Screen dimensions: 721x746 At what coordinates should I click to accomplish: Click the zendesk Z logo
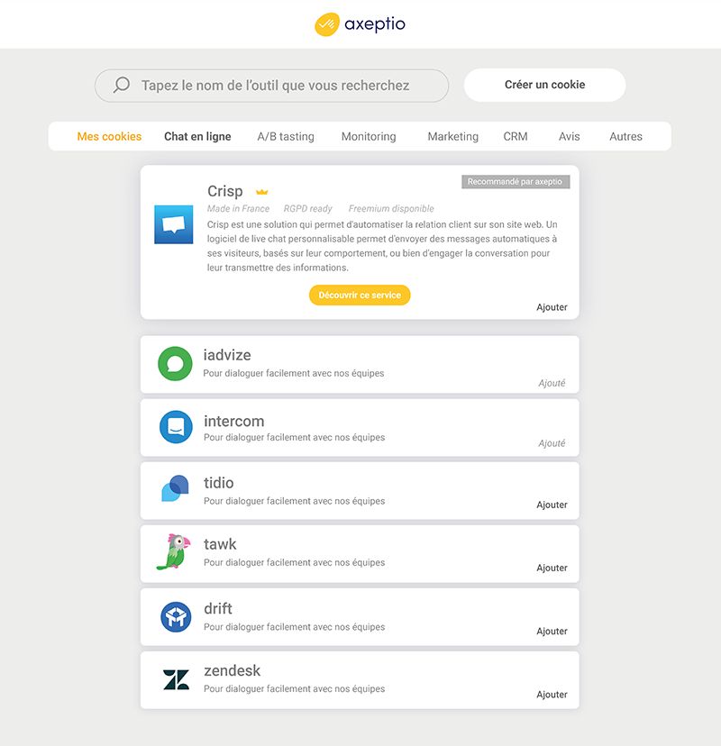pos(176,679)
